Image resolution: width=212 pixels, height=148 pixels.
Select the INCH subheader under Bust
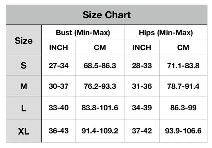coord(59,48)
